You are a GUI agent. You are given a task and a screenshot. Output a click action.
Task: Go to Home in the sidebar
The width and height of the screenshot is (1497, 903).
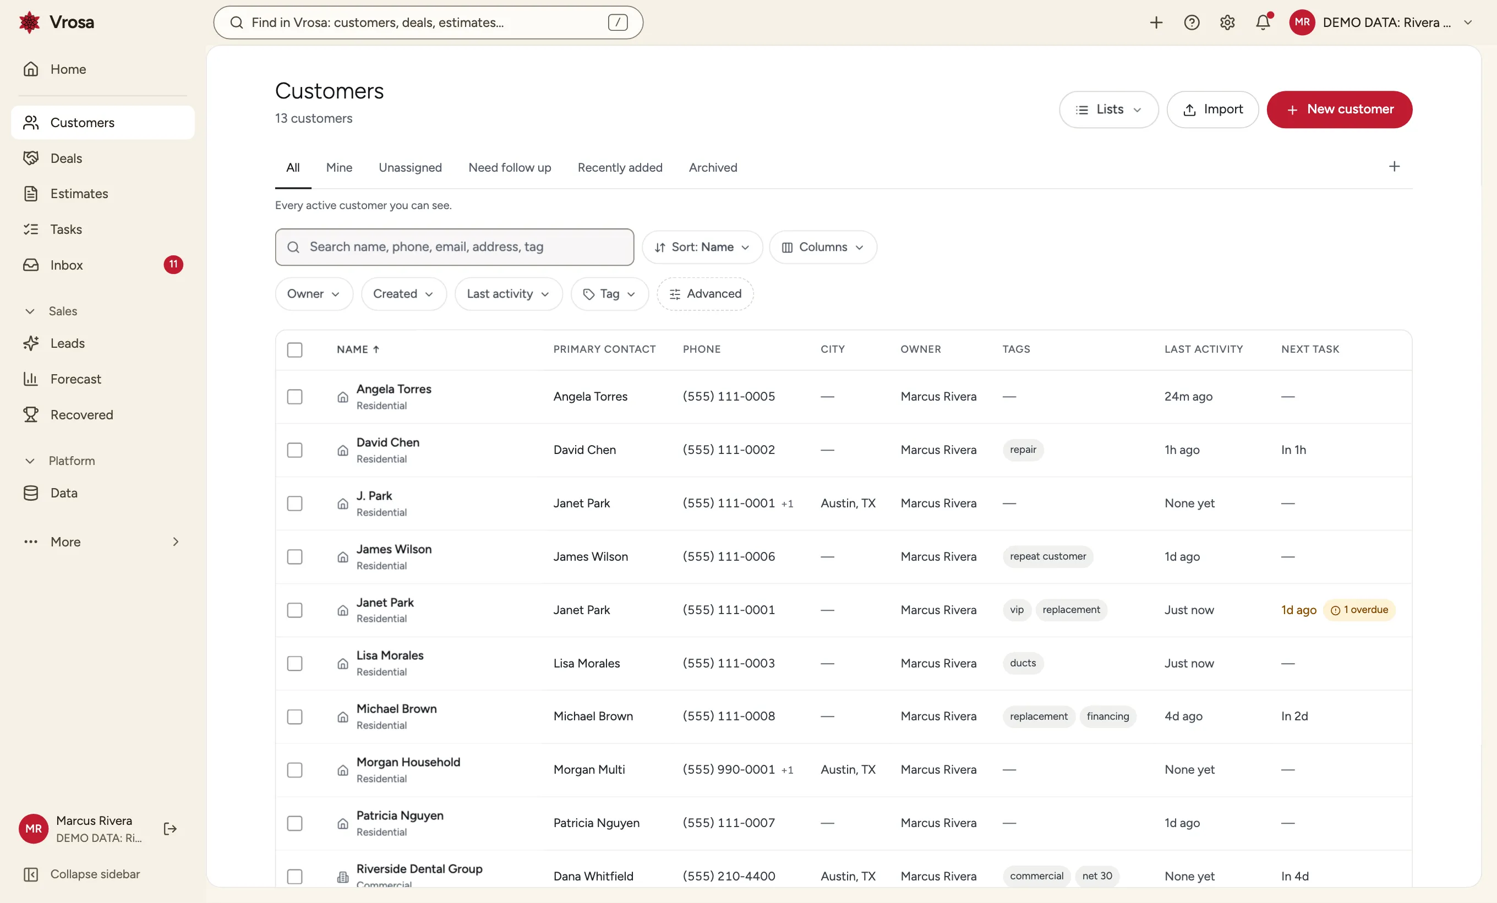(103, 69)
